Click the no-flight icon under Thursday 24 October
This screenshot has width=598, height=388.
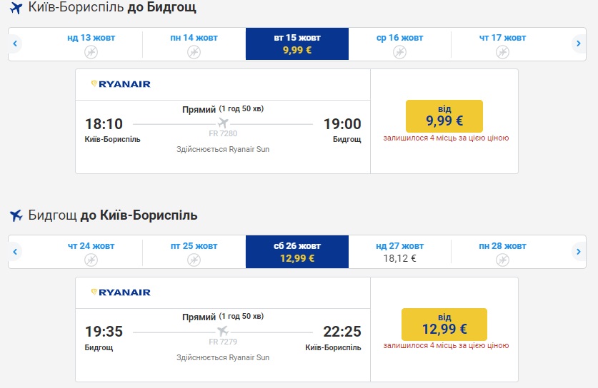(x=91, y=260)
